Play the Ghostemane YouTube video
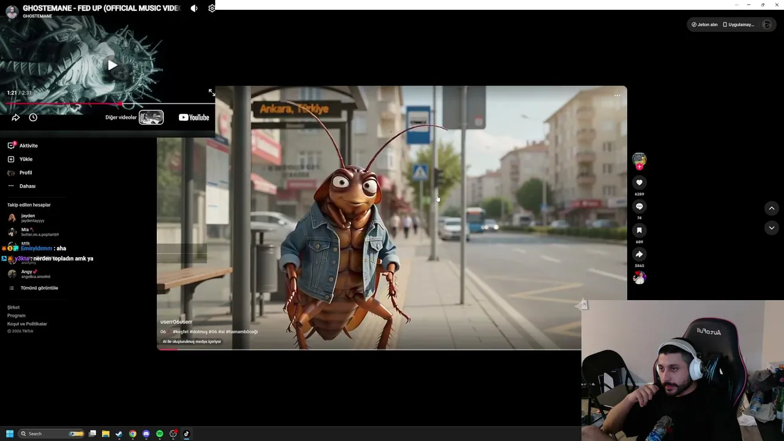 [112, 65]
